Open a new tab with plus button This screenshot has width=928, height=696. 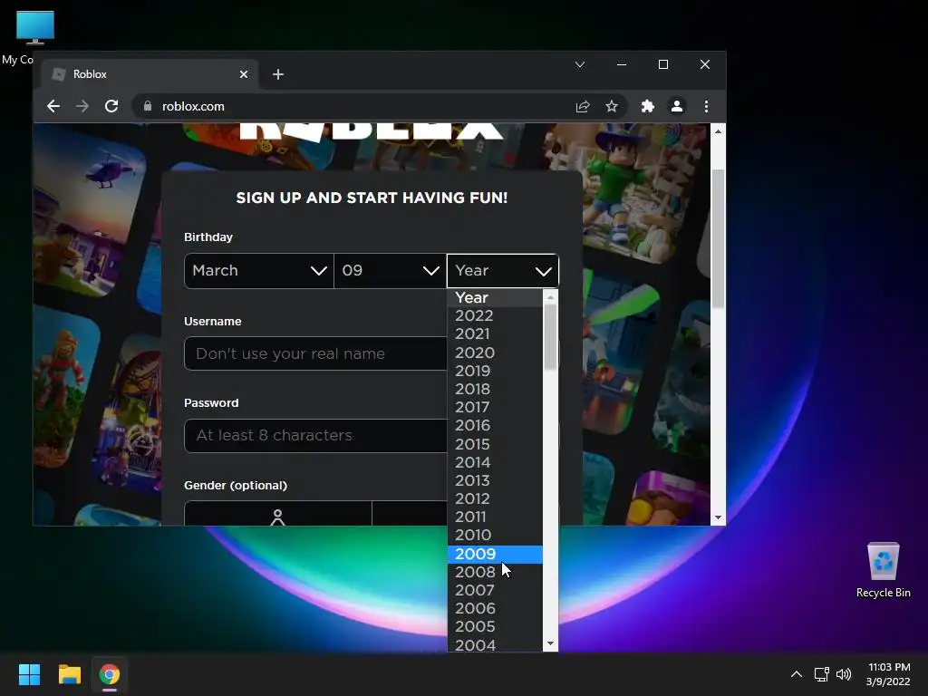click(278, 74)
